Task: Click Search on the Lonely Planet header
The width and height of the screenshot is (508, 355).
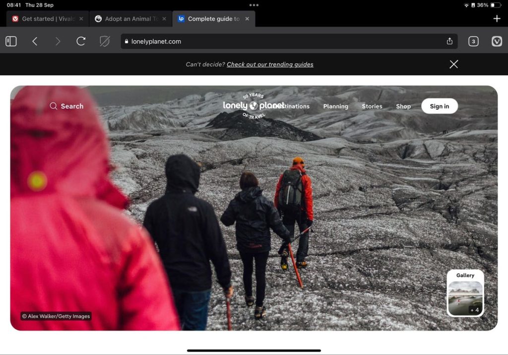Action: pos(66,106)
